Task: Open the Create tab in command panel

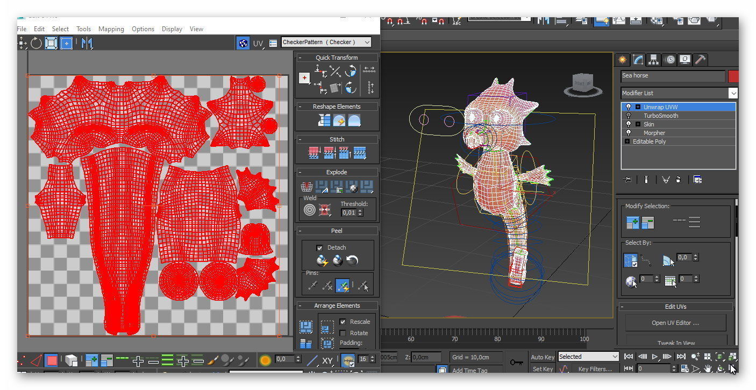Action: [623, 60]
